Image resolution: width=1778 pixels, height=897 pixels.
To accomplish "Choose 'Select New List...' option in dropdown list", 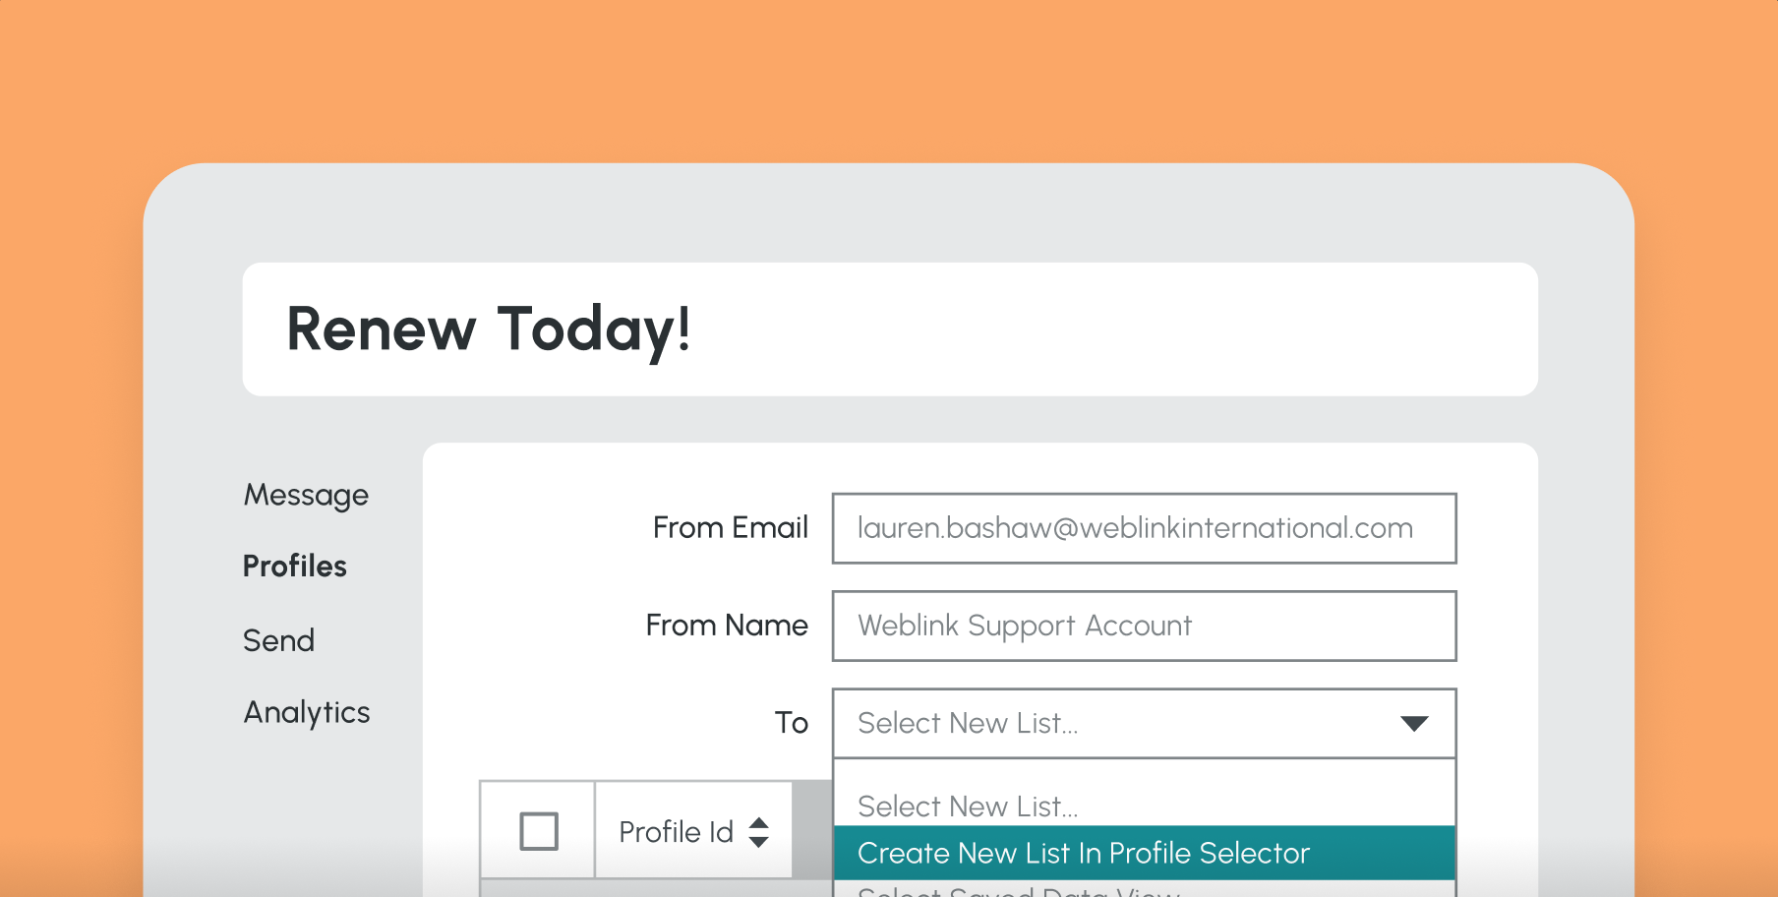I will pyautogui.click(x=968, y=807).
